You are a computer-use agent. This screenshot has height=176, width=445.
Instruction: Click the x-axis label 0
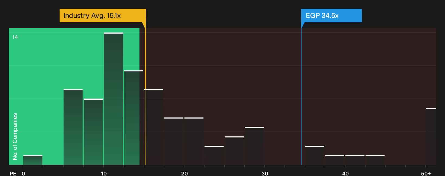click(23, 174)
